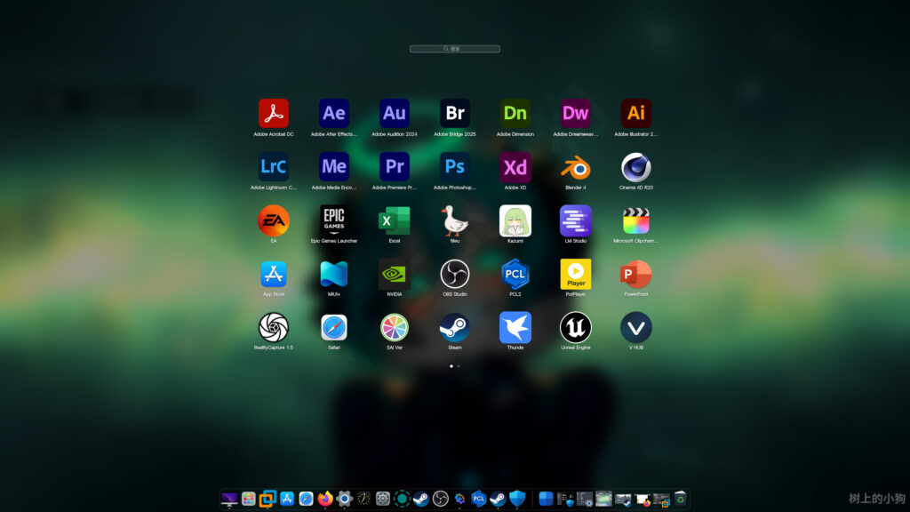This screenshot has height=512, width=910.
Task: Open Adobe Acrobat DC
Action: [274, 113]
